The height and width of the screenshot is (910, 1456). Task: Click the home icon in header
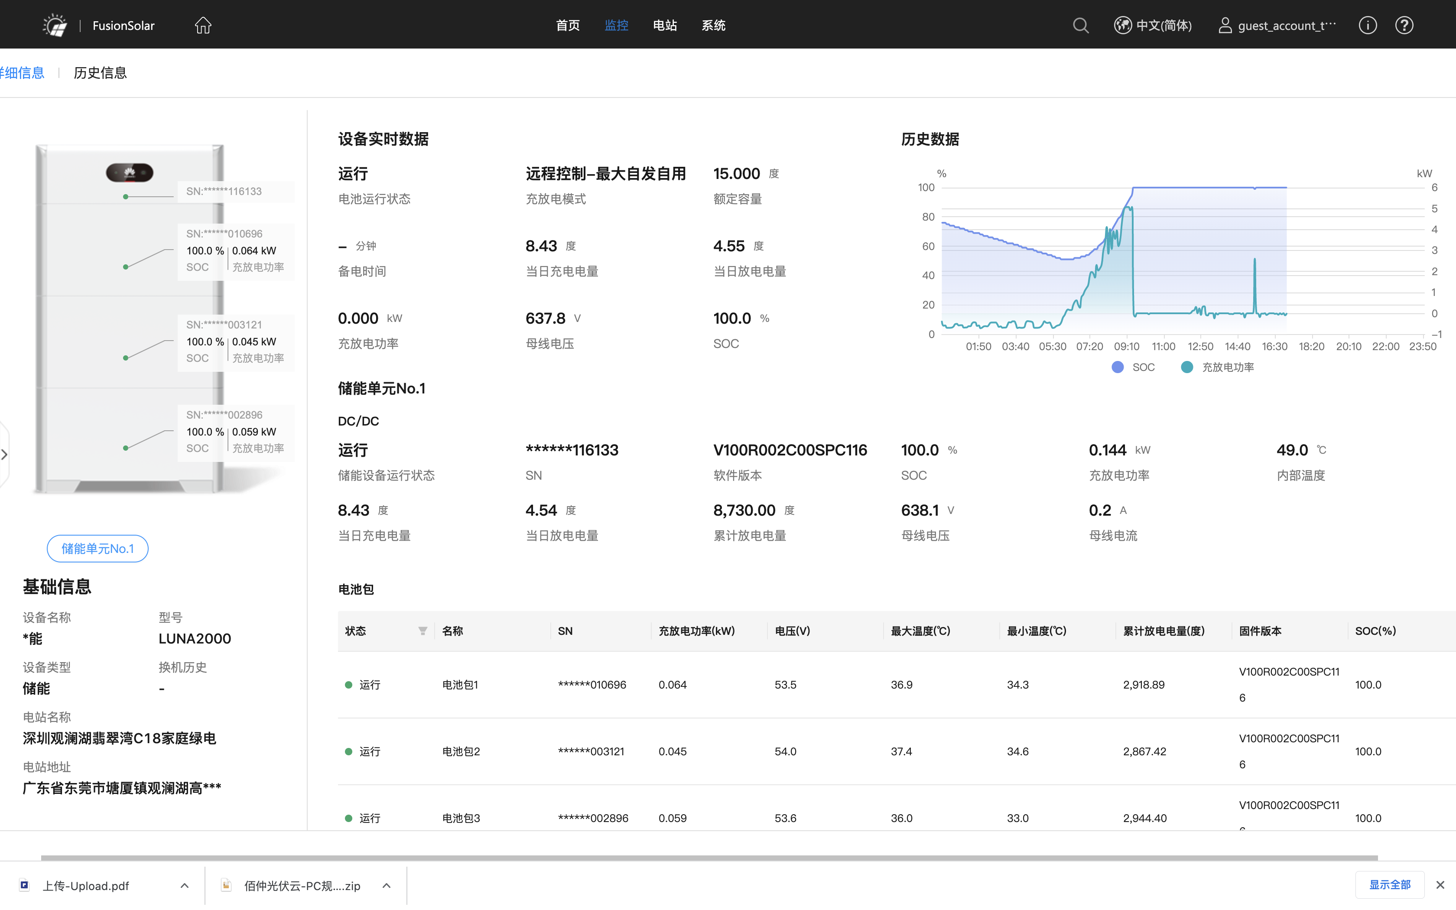tap(203, 25)
